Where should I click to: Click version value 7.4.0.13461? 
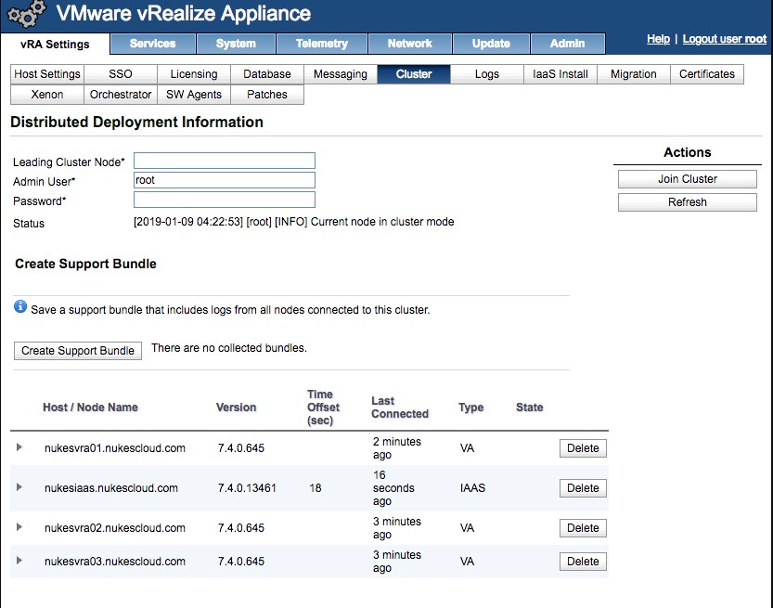247,488
